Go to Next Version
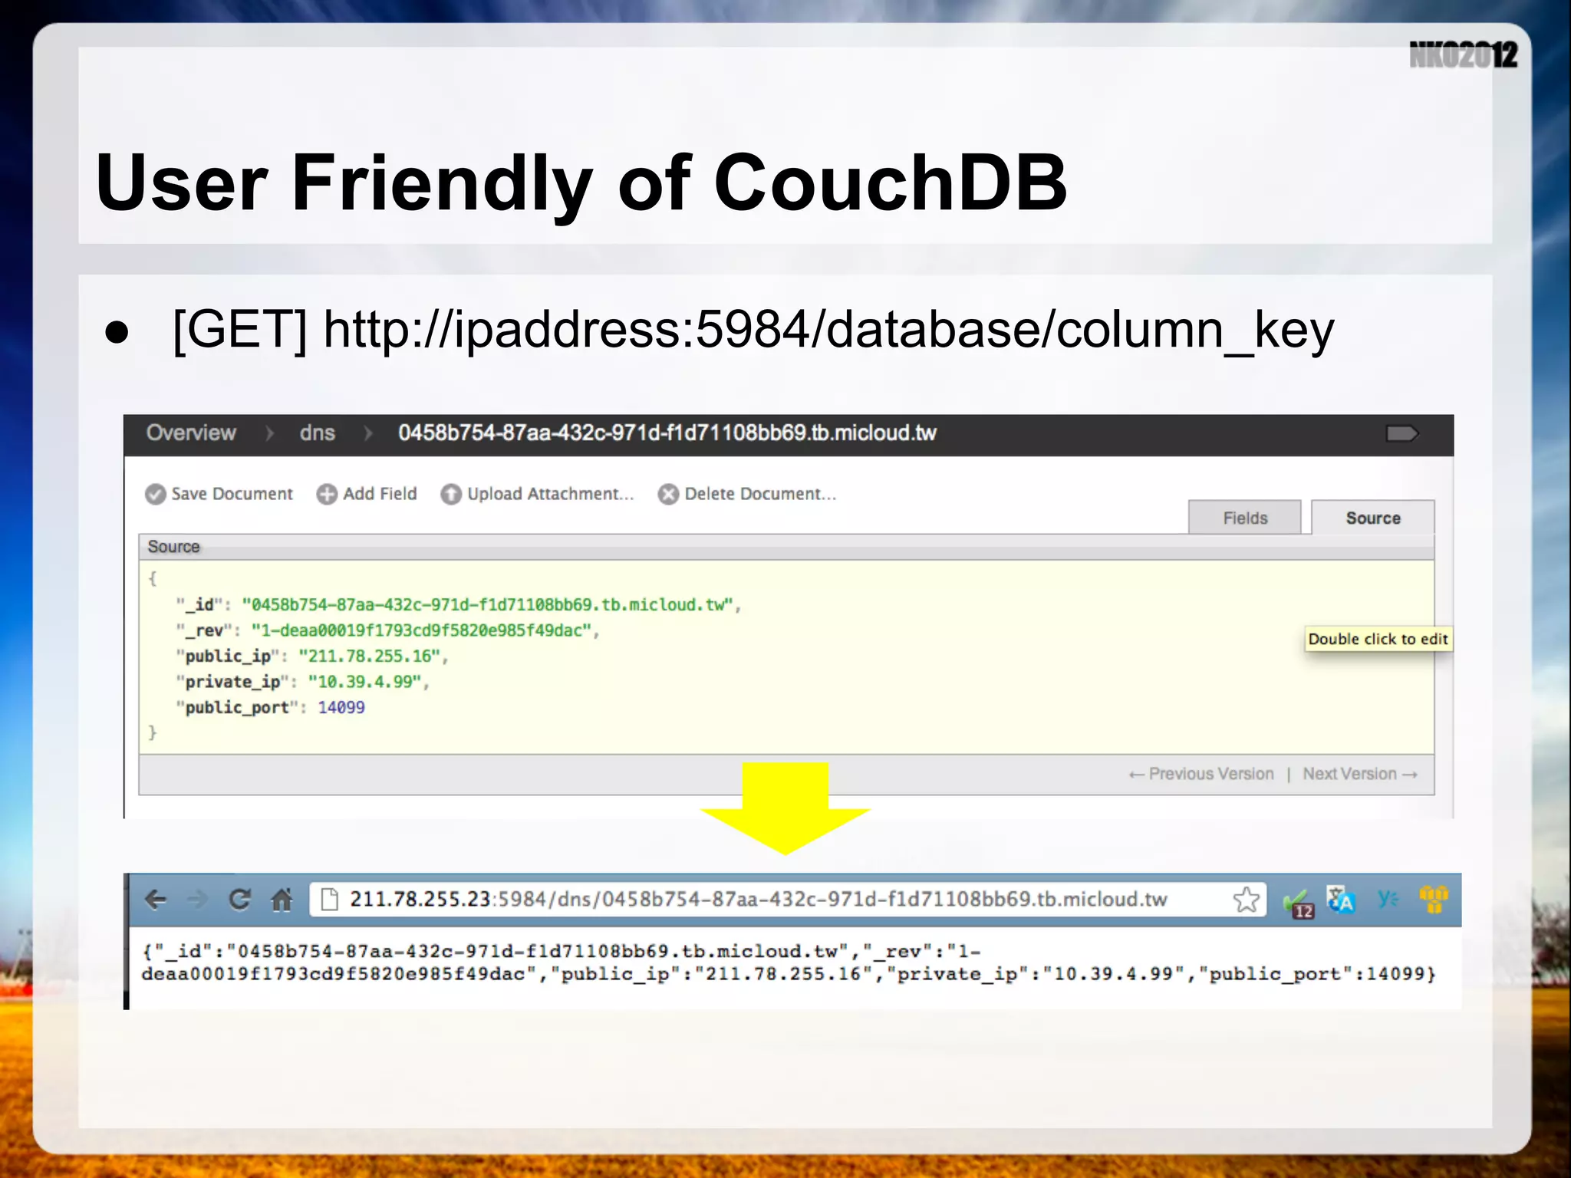 (1360, 774)
